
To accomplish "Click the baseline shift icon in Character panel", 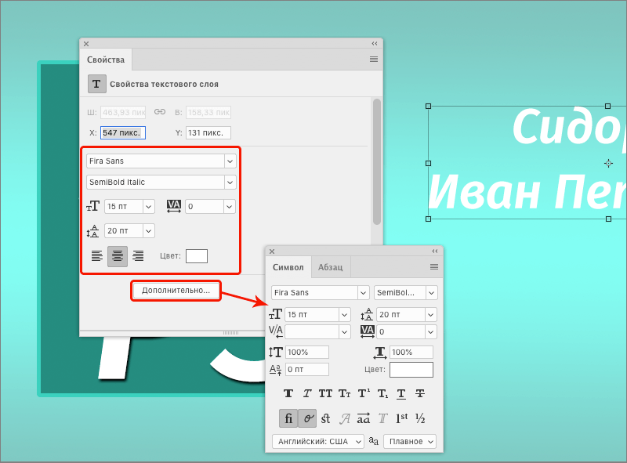I will (276, 370).
